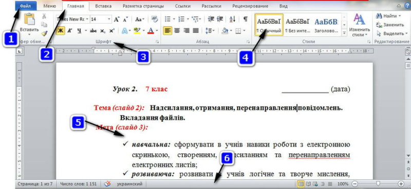The width and height of the screenshot is (411, 189).
Task: Click the zoom slider handle
Action: point(378,183)
